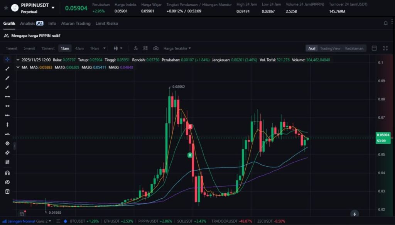The width and height of the screenshot is (395, 225).
Task: Switch chart view to Kedalaman
Action: (x=354, y=48)
